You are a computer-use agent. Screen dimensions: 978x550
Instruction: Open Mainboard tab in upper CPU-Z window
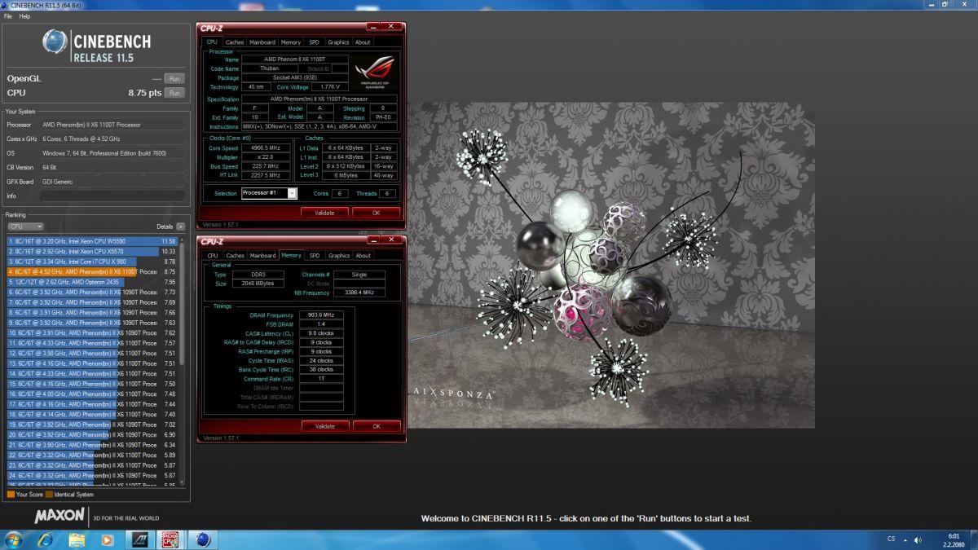(262, 42)
